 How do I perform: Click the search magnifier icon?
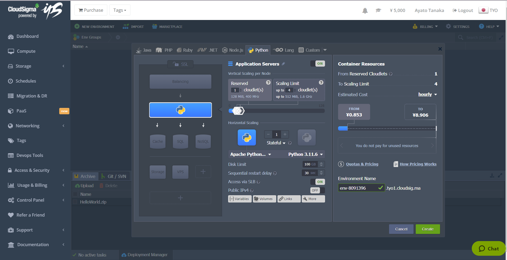(461, 37)
